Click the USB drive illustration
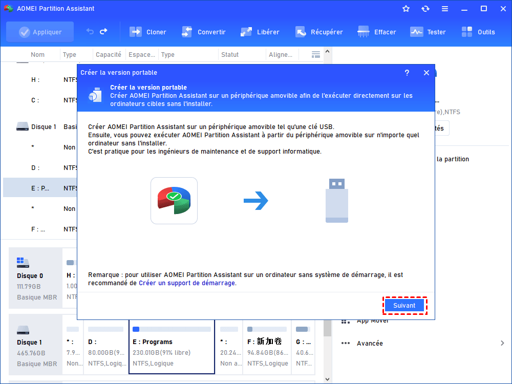 point(337,201)
